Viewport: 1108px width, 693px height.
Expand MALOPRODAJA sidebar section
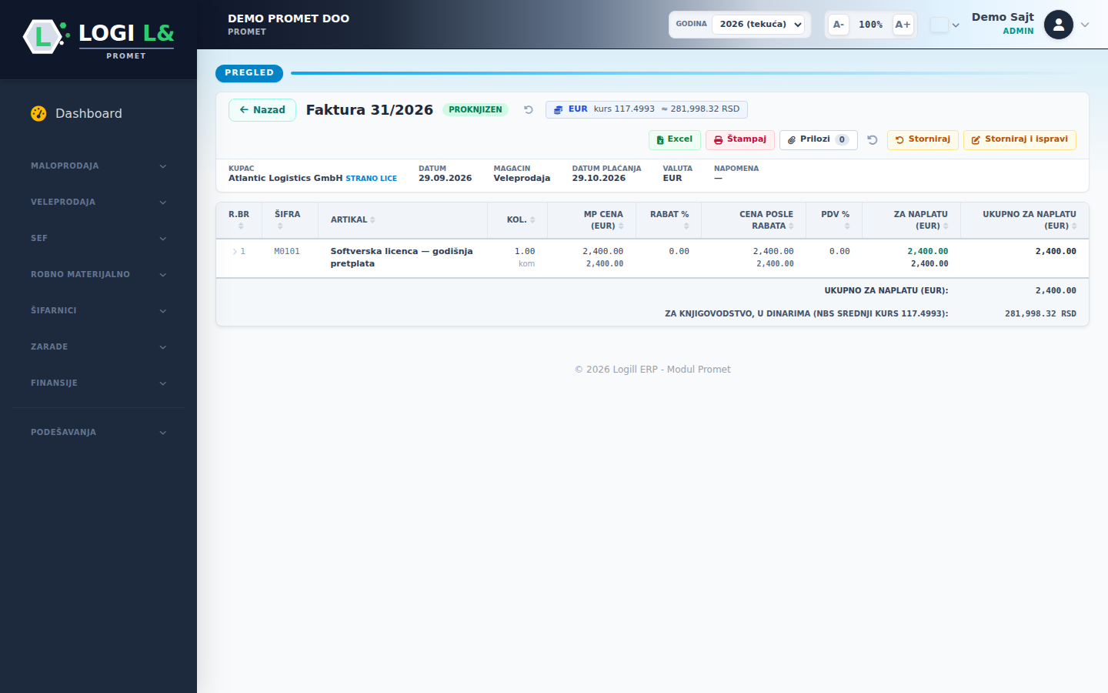pyautogui.click(x=98, y=166)
